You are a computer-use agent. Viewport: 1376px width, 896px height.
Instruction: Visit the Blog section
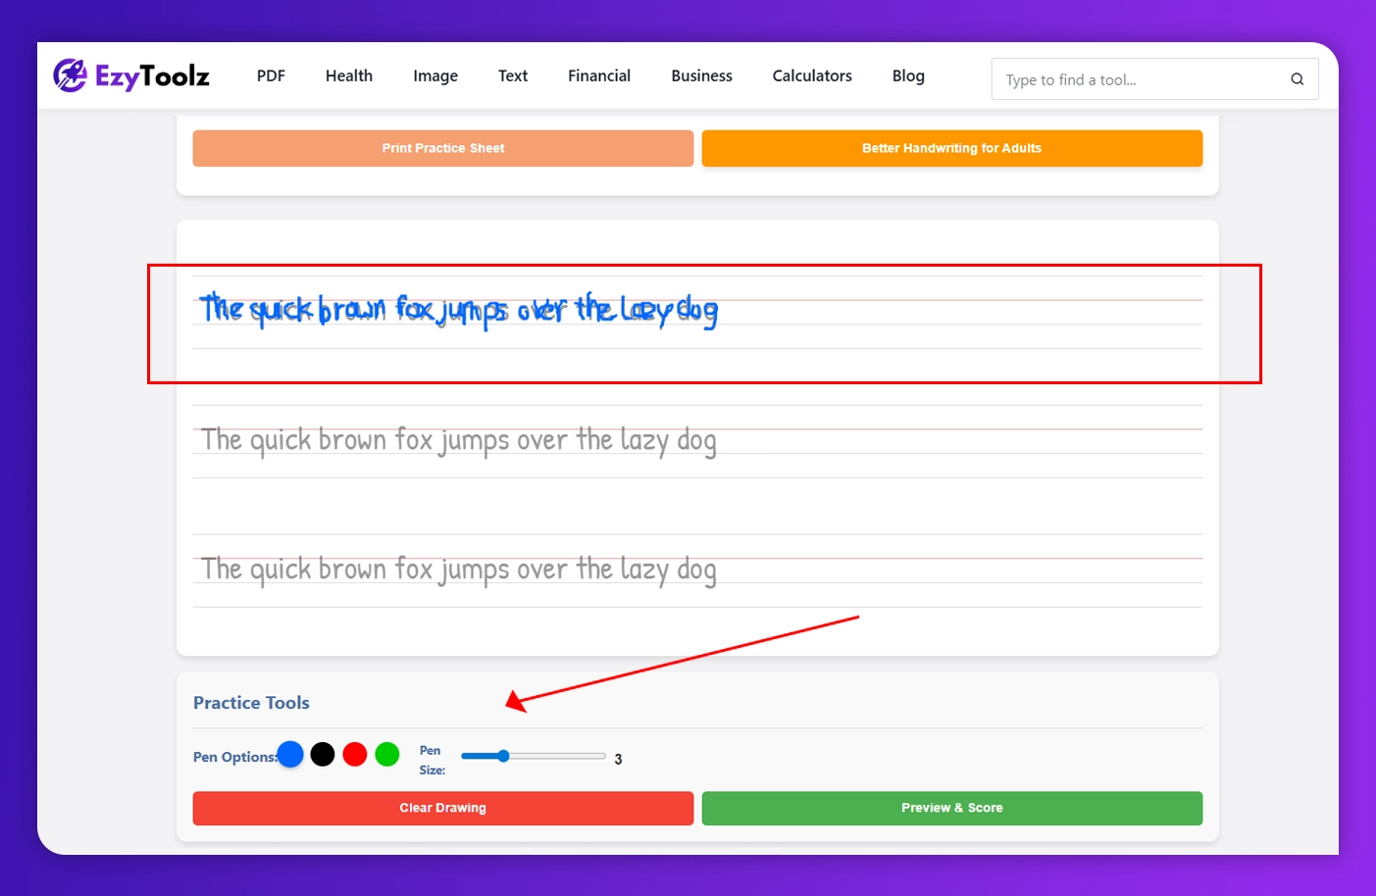907,75
